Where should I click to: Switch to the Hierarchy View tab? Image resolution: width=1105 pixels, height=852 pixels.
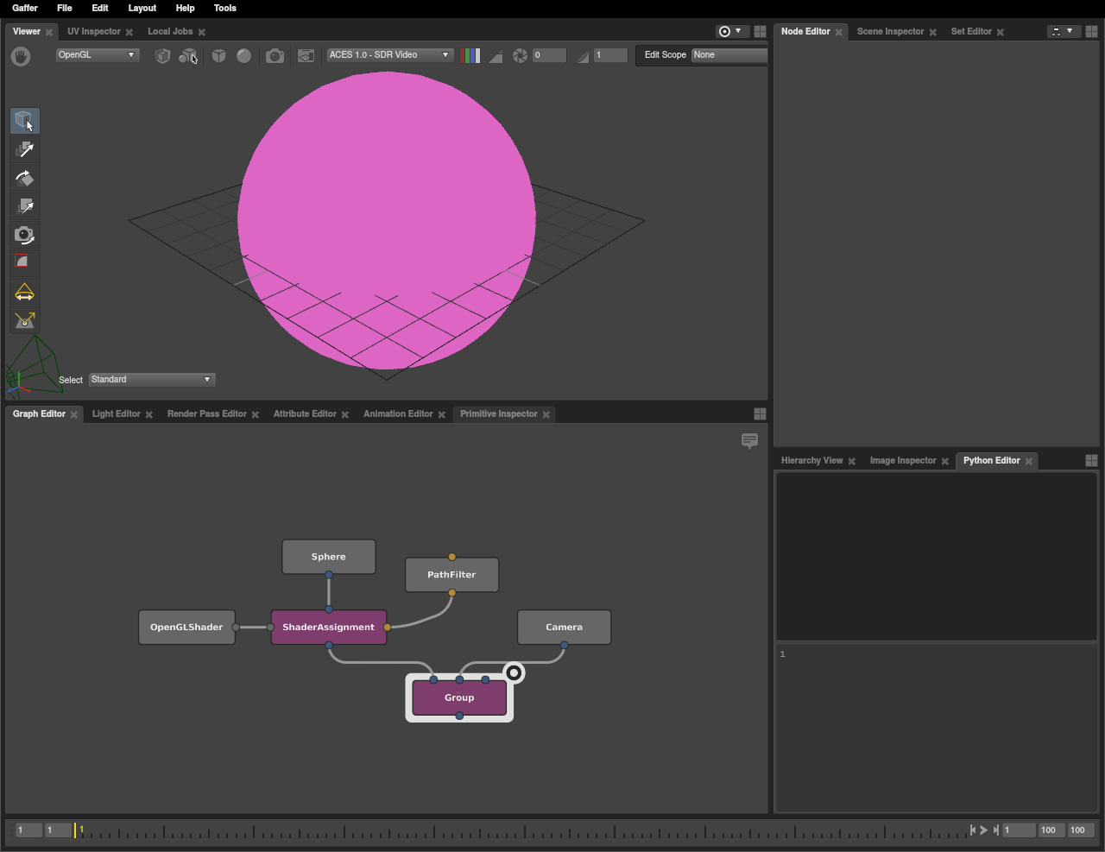click(811, 460)
